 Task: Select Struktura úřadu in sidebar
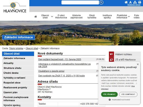coord(18,68)
